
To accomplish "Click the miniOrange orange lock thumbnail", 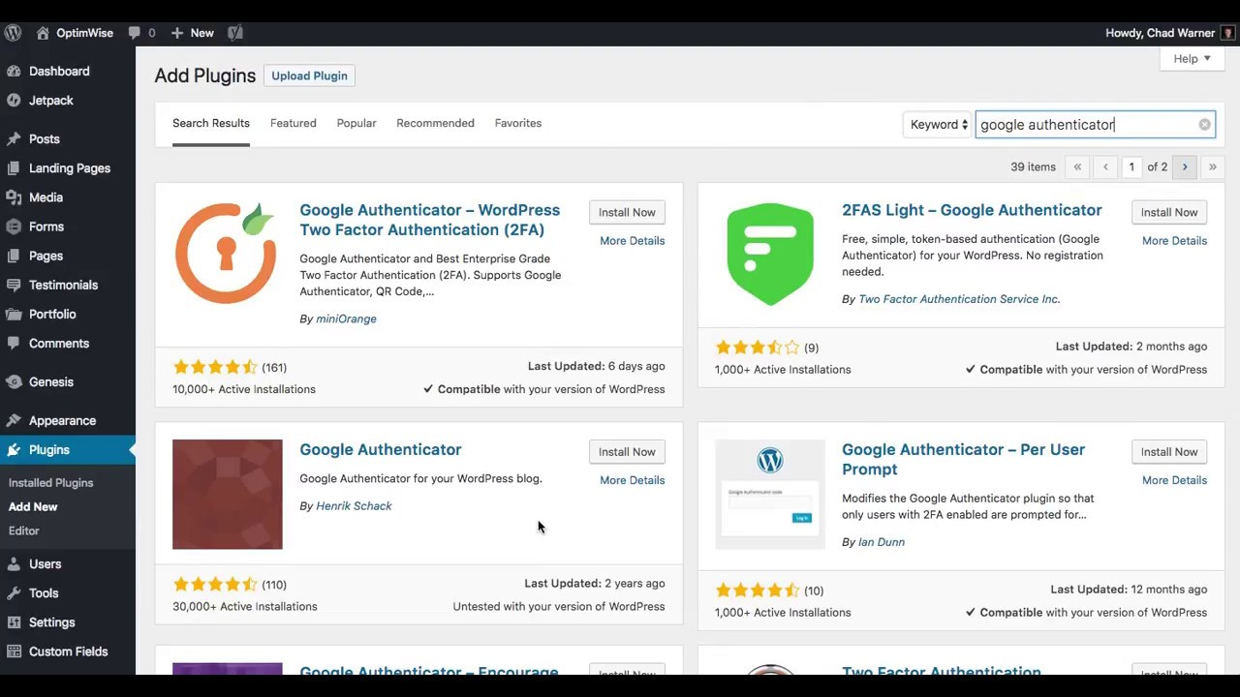I will click(x=228, y=254).
